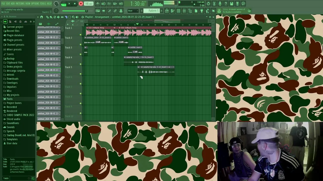323x181 pixels.
Task: Toggle the multilink to controllers icon
Action: [x=115, y=11]
